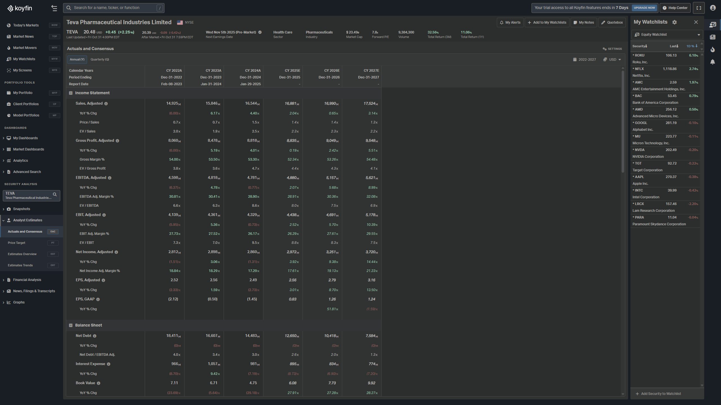721x405 pixels.
Task: Collapse the Income Statement section
Action: [x=71, y=93]
